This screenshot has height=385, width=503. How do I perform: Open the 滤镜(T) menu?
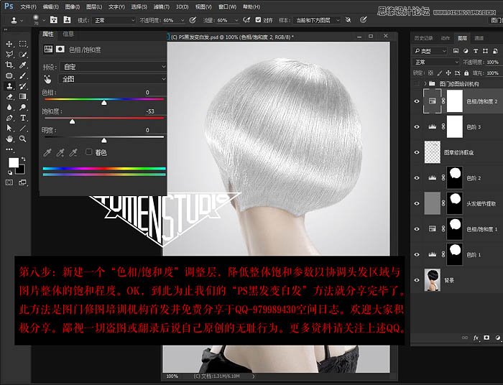162,6
